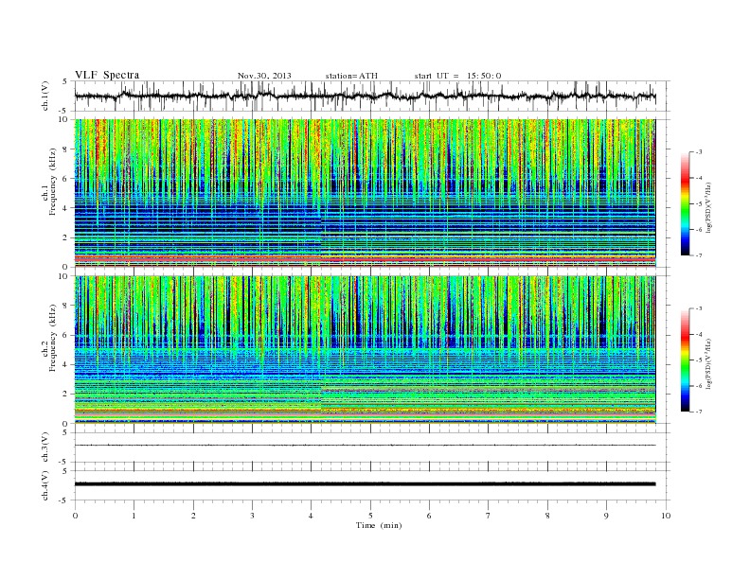The image size is (750, 579).
Task: Click the ch.1 voltage waveform trace
Action: [366, 96]
